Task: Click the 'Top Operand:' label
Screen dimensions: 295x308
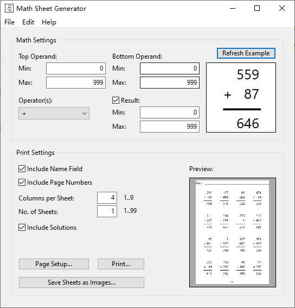Action: [37, 56]
